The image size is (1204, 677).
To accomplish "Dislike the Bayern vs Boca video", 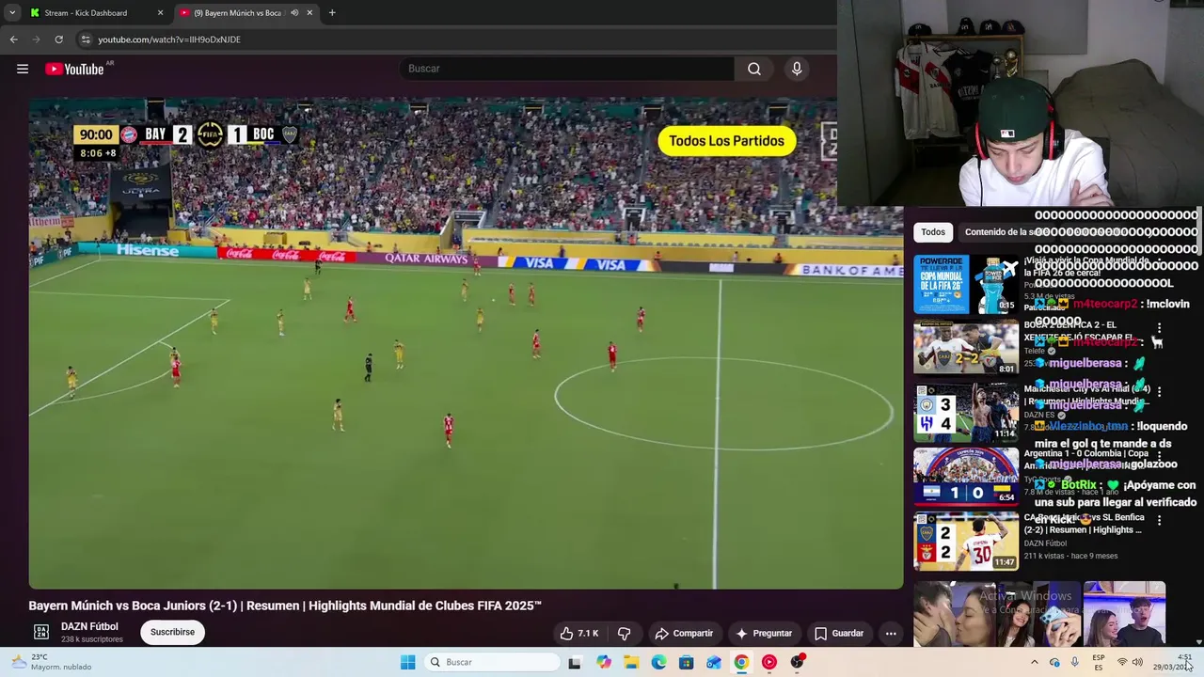I will coord(624,633).
